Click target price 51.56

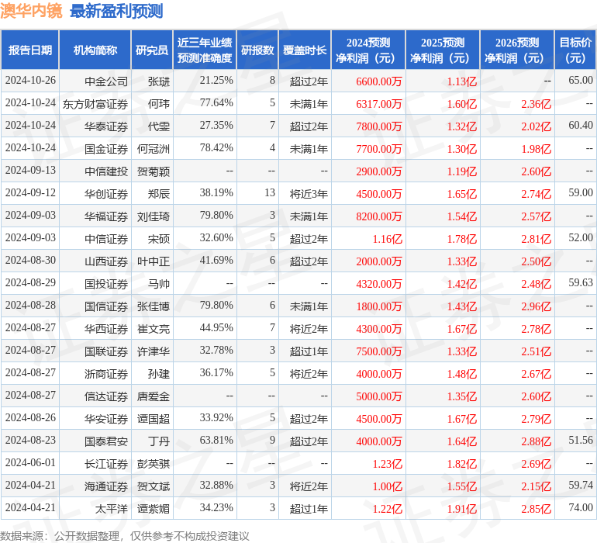click(581, 440)
